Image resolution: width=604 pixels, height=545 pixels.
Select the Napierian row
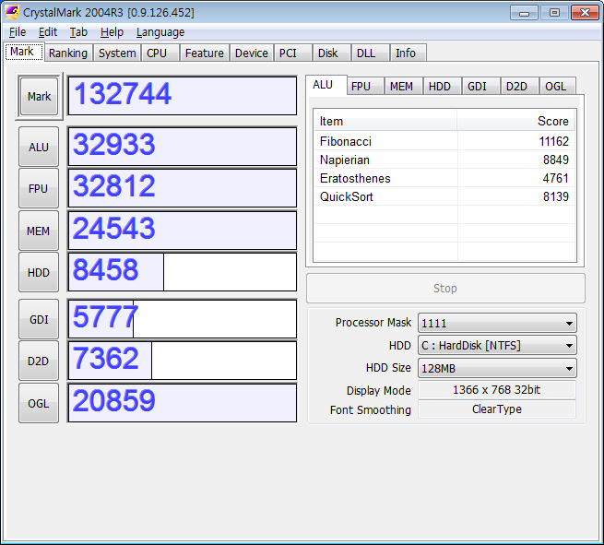pos(444,160)
